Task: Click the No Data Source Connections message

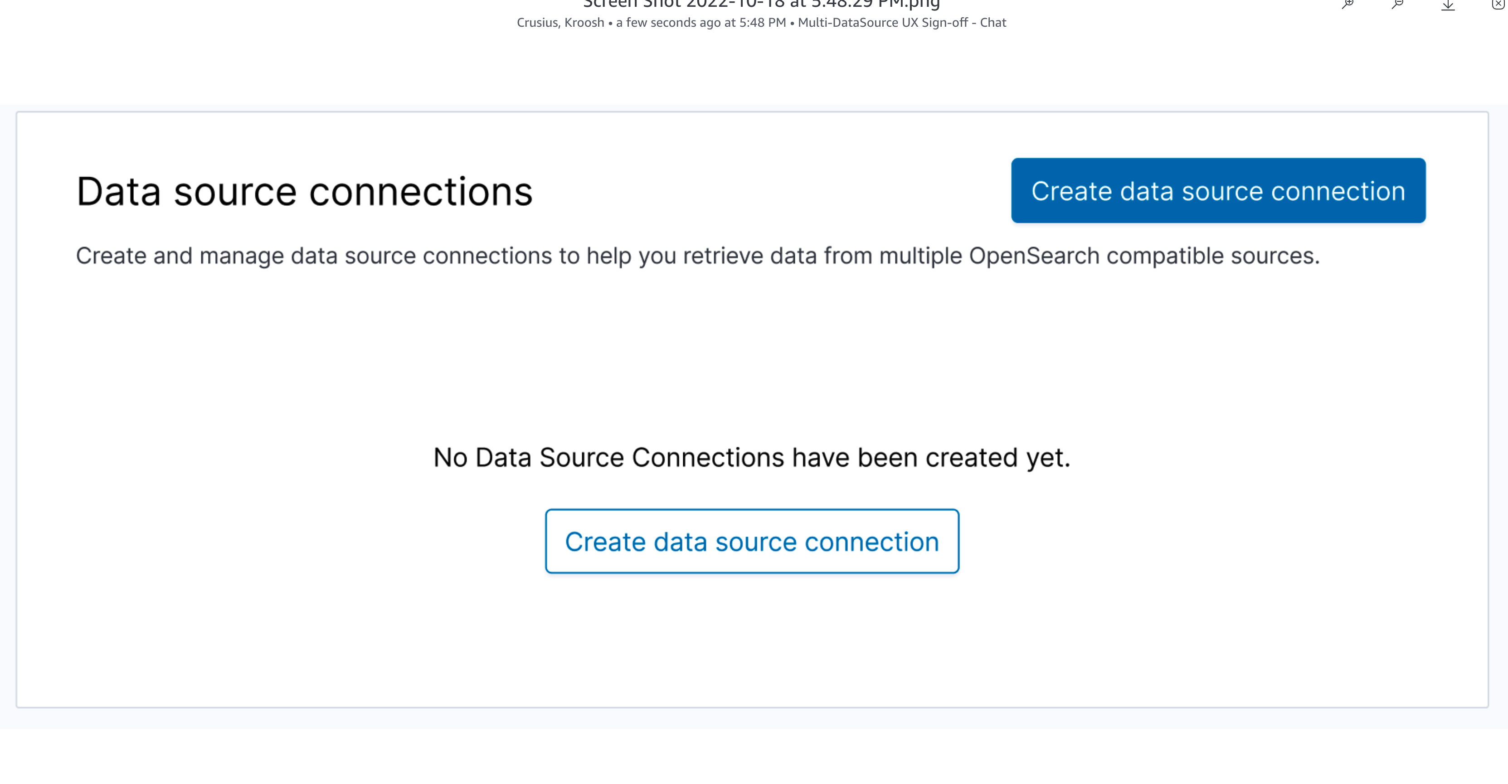Action: tap(753, 457)
